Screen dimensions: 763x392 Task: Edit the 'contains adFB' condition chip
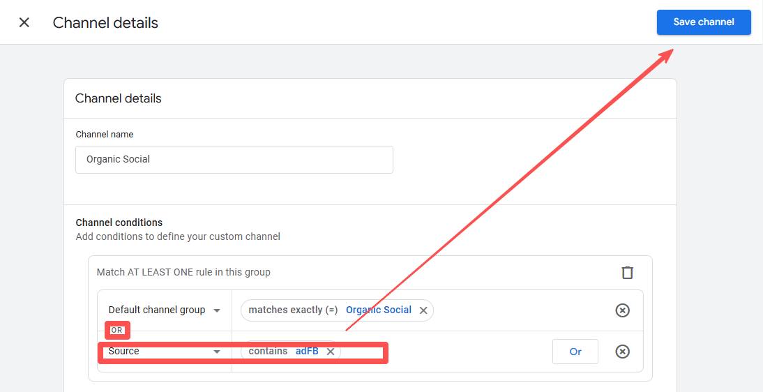coord(282,352)
